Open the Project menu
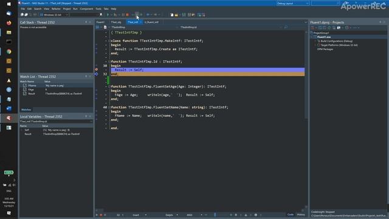Screen dimensions: 389x219 67,9
